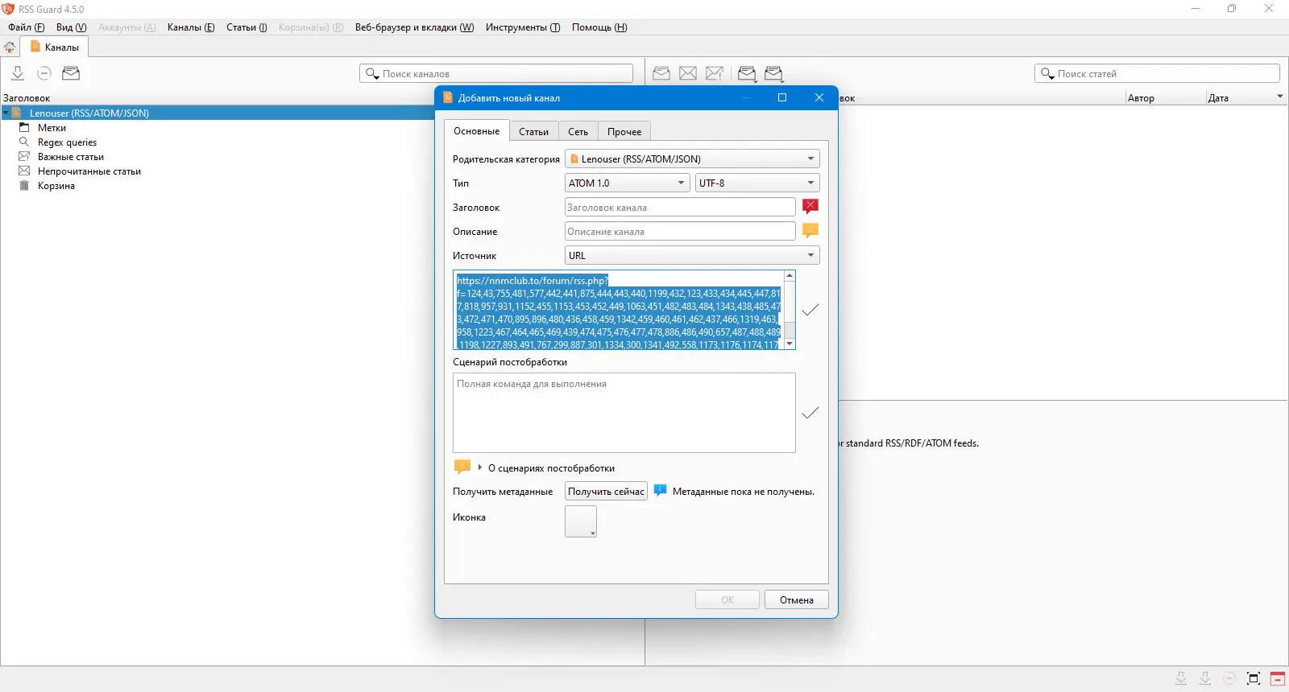Select Важные статьи in the feed tree
The image size is (1289, 692).
coord(70,157)
